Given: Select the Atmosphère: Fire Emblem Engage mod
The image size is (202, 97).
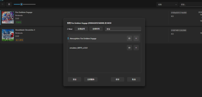Looking at the screenshot, I should (x=104, y=38).
